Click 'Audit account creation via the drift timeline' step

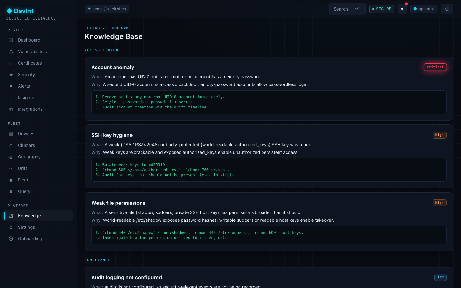pyautogui.click(x=152, y=107)
